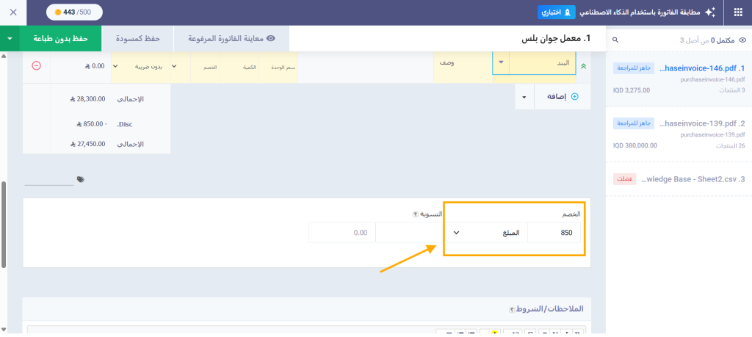Open the البند item dropdown

[501, 62]
